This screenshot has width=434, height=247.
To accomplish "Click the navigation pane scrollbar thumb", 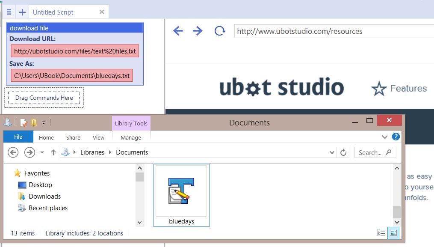I will point(139,177).
